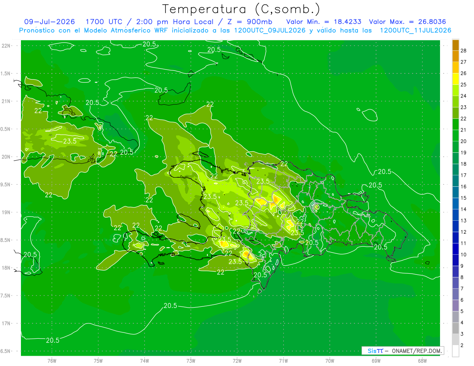Click the "2" value on the color scale
This screenshot has width=474, height=366.
click(x=462, y=345)
